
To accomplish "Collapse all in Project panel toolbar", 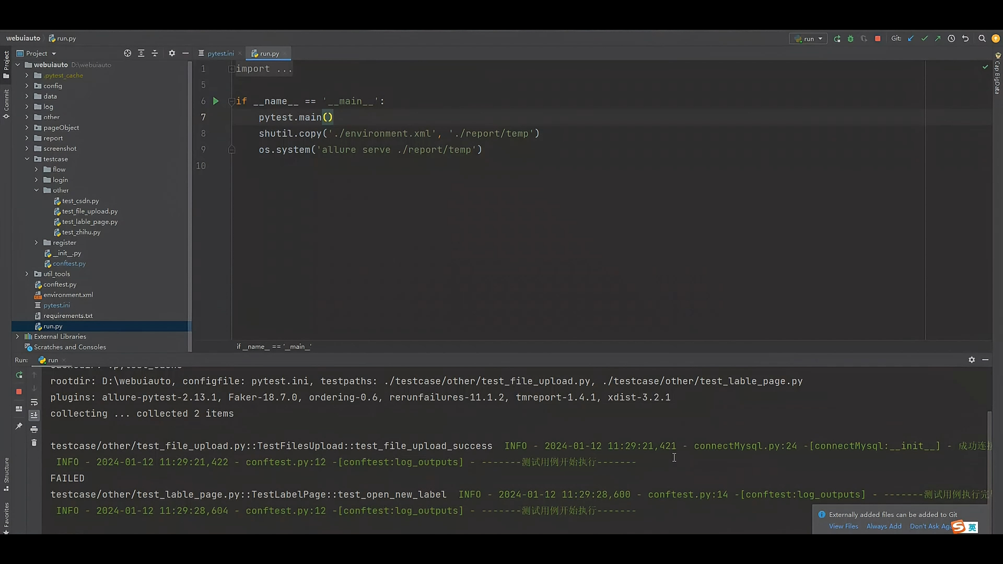I will coord(155,53).
